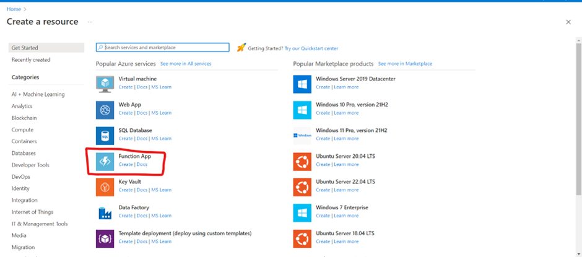Viewport: 582px width, 257px height.
Task: Open Docs for SQL Database
Action: (x=142, y=139)
